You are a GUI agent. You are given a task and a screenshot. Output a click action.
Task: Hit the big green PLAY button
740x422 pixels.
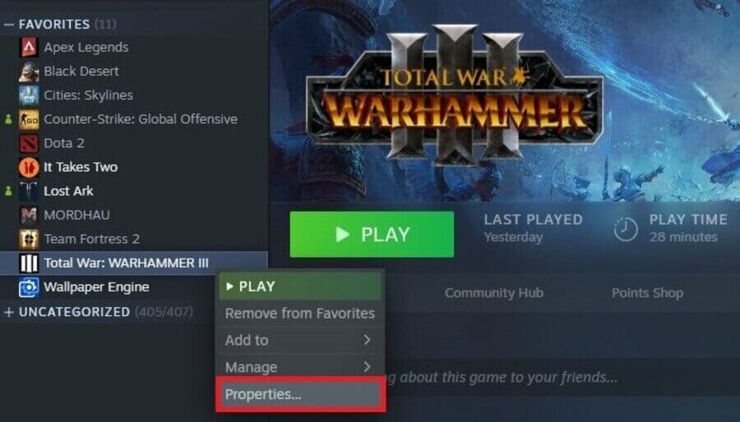coord(372,235)
